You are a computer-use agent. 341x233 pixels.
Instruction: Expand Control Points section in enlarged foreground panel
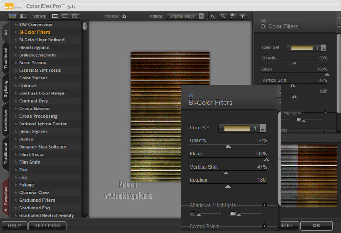tap(264, 226)
